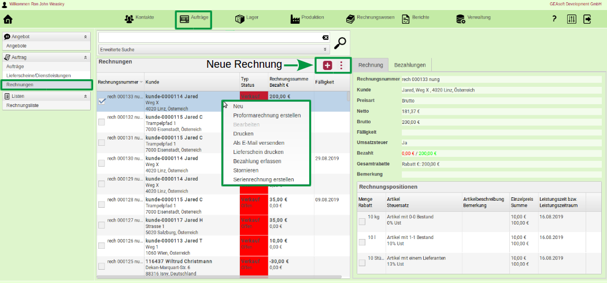The image size is (607, 283).
Task: Go to the home screen icon
Action: [x=8, y=19]
